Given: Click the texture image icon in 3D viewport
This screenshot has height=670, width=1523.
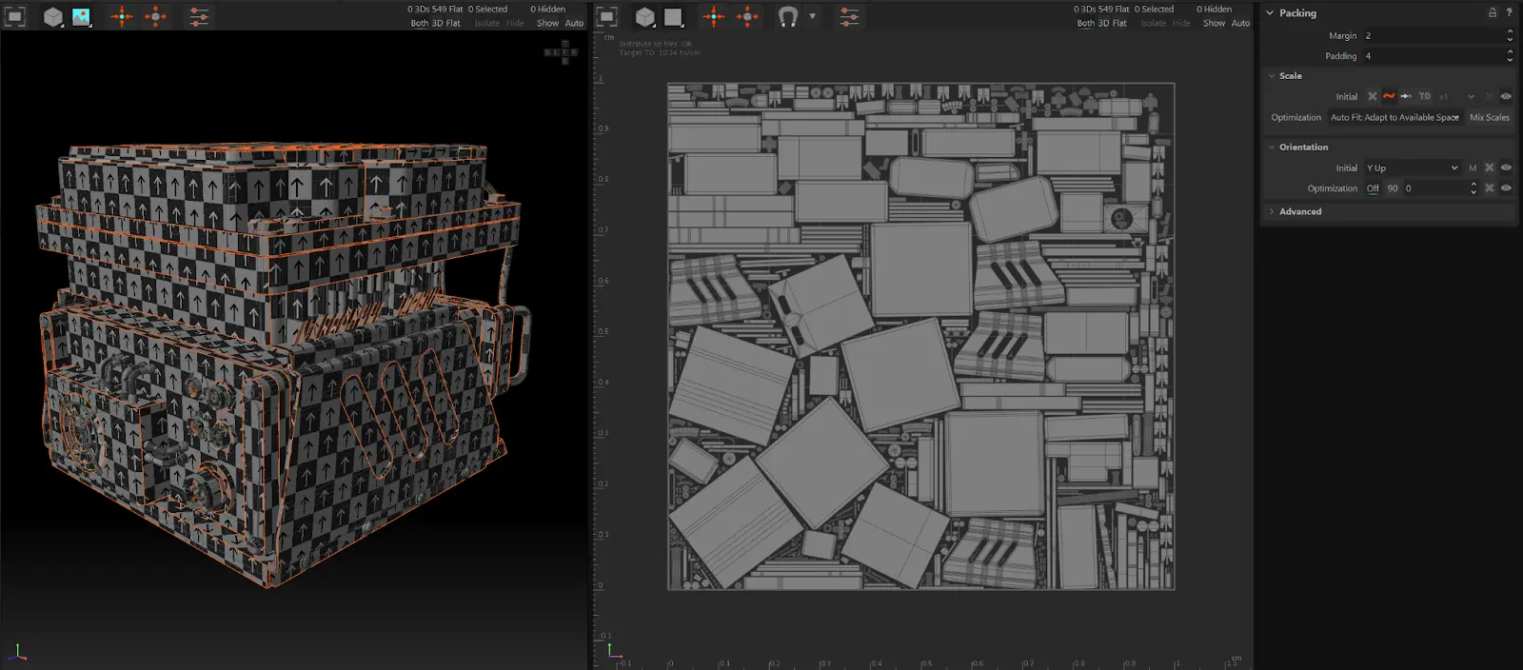Looking at the screenshot, I should tap(81, 16).
